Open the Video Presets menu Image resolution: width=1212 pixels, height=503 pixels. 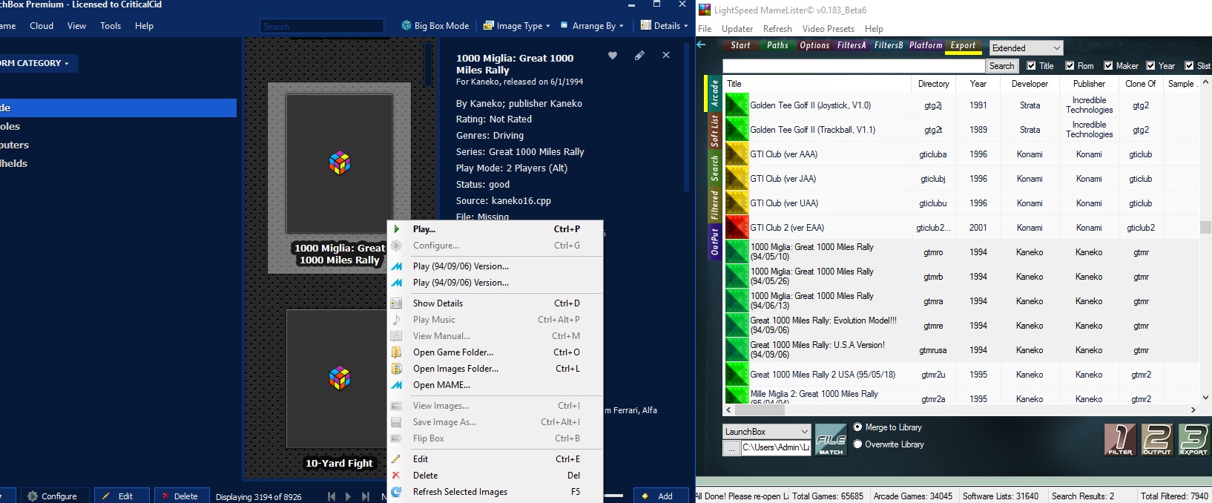829,29
